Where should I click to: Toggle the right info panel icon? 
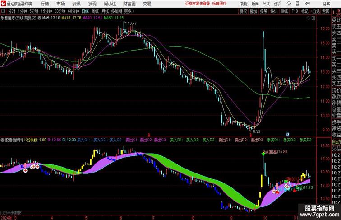pos(313,18)
